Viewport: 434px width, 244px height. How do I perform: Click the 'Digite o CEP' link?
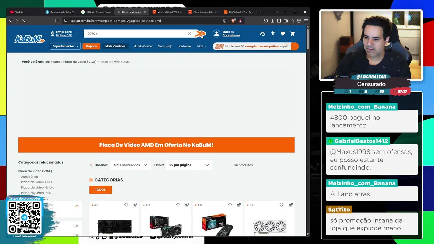64,35
